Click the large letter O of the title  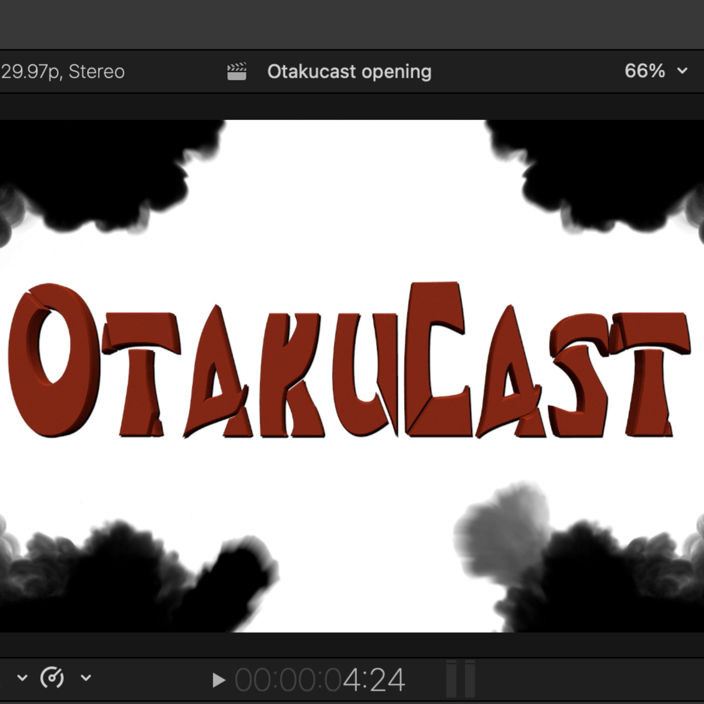click(53, 361)
